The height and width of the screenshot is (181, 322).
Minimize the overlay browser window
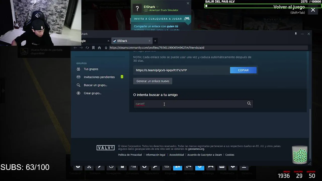coord(302,34)
